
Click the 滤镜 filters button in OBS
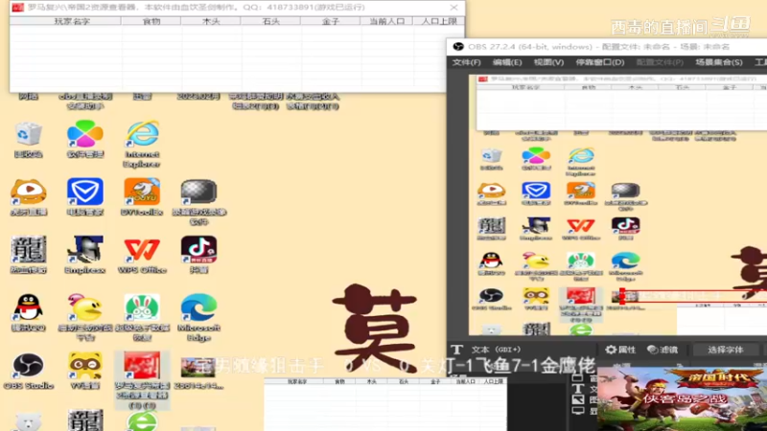point(662,350)
